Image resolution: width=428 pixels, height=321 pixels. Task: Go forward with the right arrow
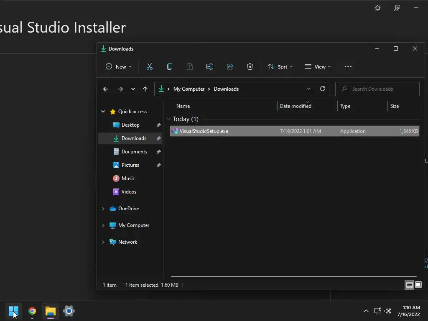point(120,89)
